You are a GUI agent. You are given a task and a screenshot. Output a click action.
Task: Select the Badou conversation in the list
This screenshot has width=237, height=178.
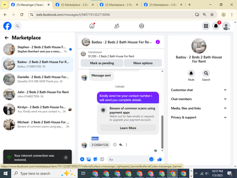pos(37,64)
